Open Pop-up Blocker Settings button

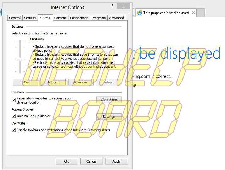109,116
